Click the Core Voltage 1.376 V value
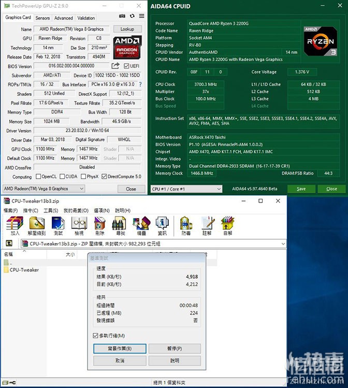Viewport: 348px width, 388px height. [x=302, y=72]
